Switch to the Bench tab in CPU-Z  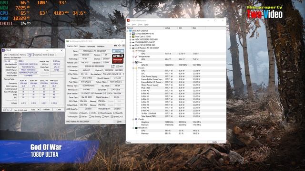click(x=45, y=55)
